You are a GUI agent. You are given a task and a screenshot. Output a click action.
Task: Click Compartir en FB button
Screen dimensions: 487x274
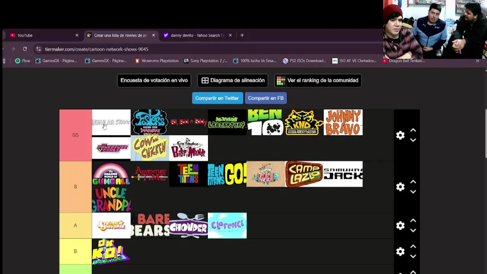pyautogui.click(x=266, y=98)
